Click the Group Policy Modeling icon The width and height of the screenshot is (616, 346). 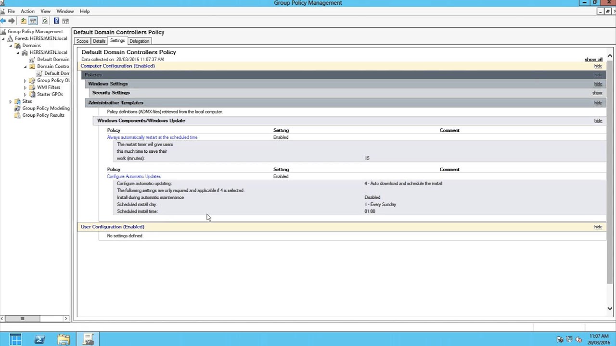click(x=18, y=108)
